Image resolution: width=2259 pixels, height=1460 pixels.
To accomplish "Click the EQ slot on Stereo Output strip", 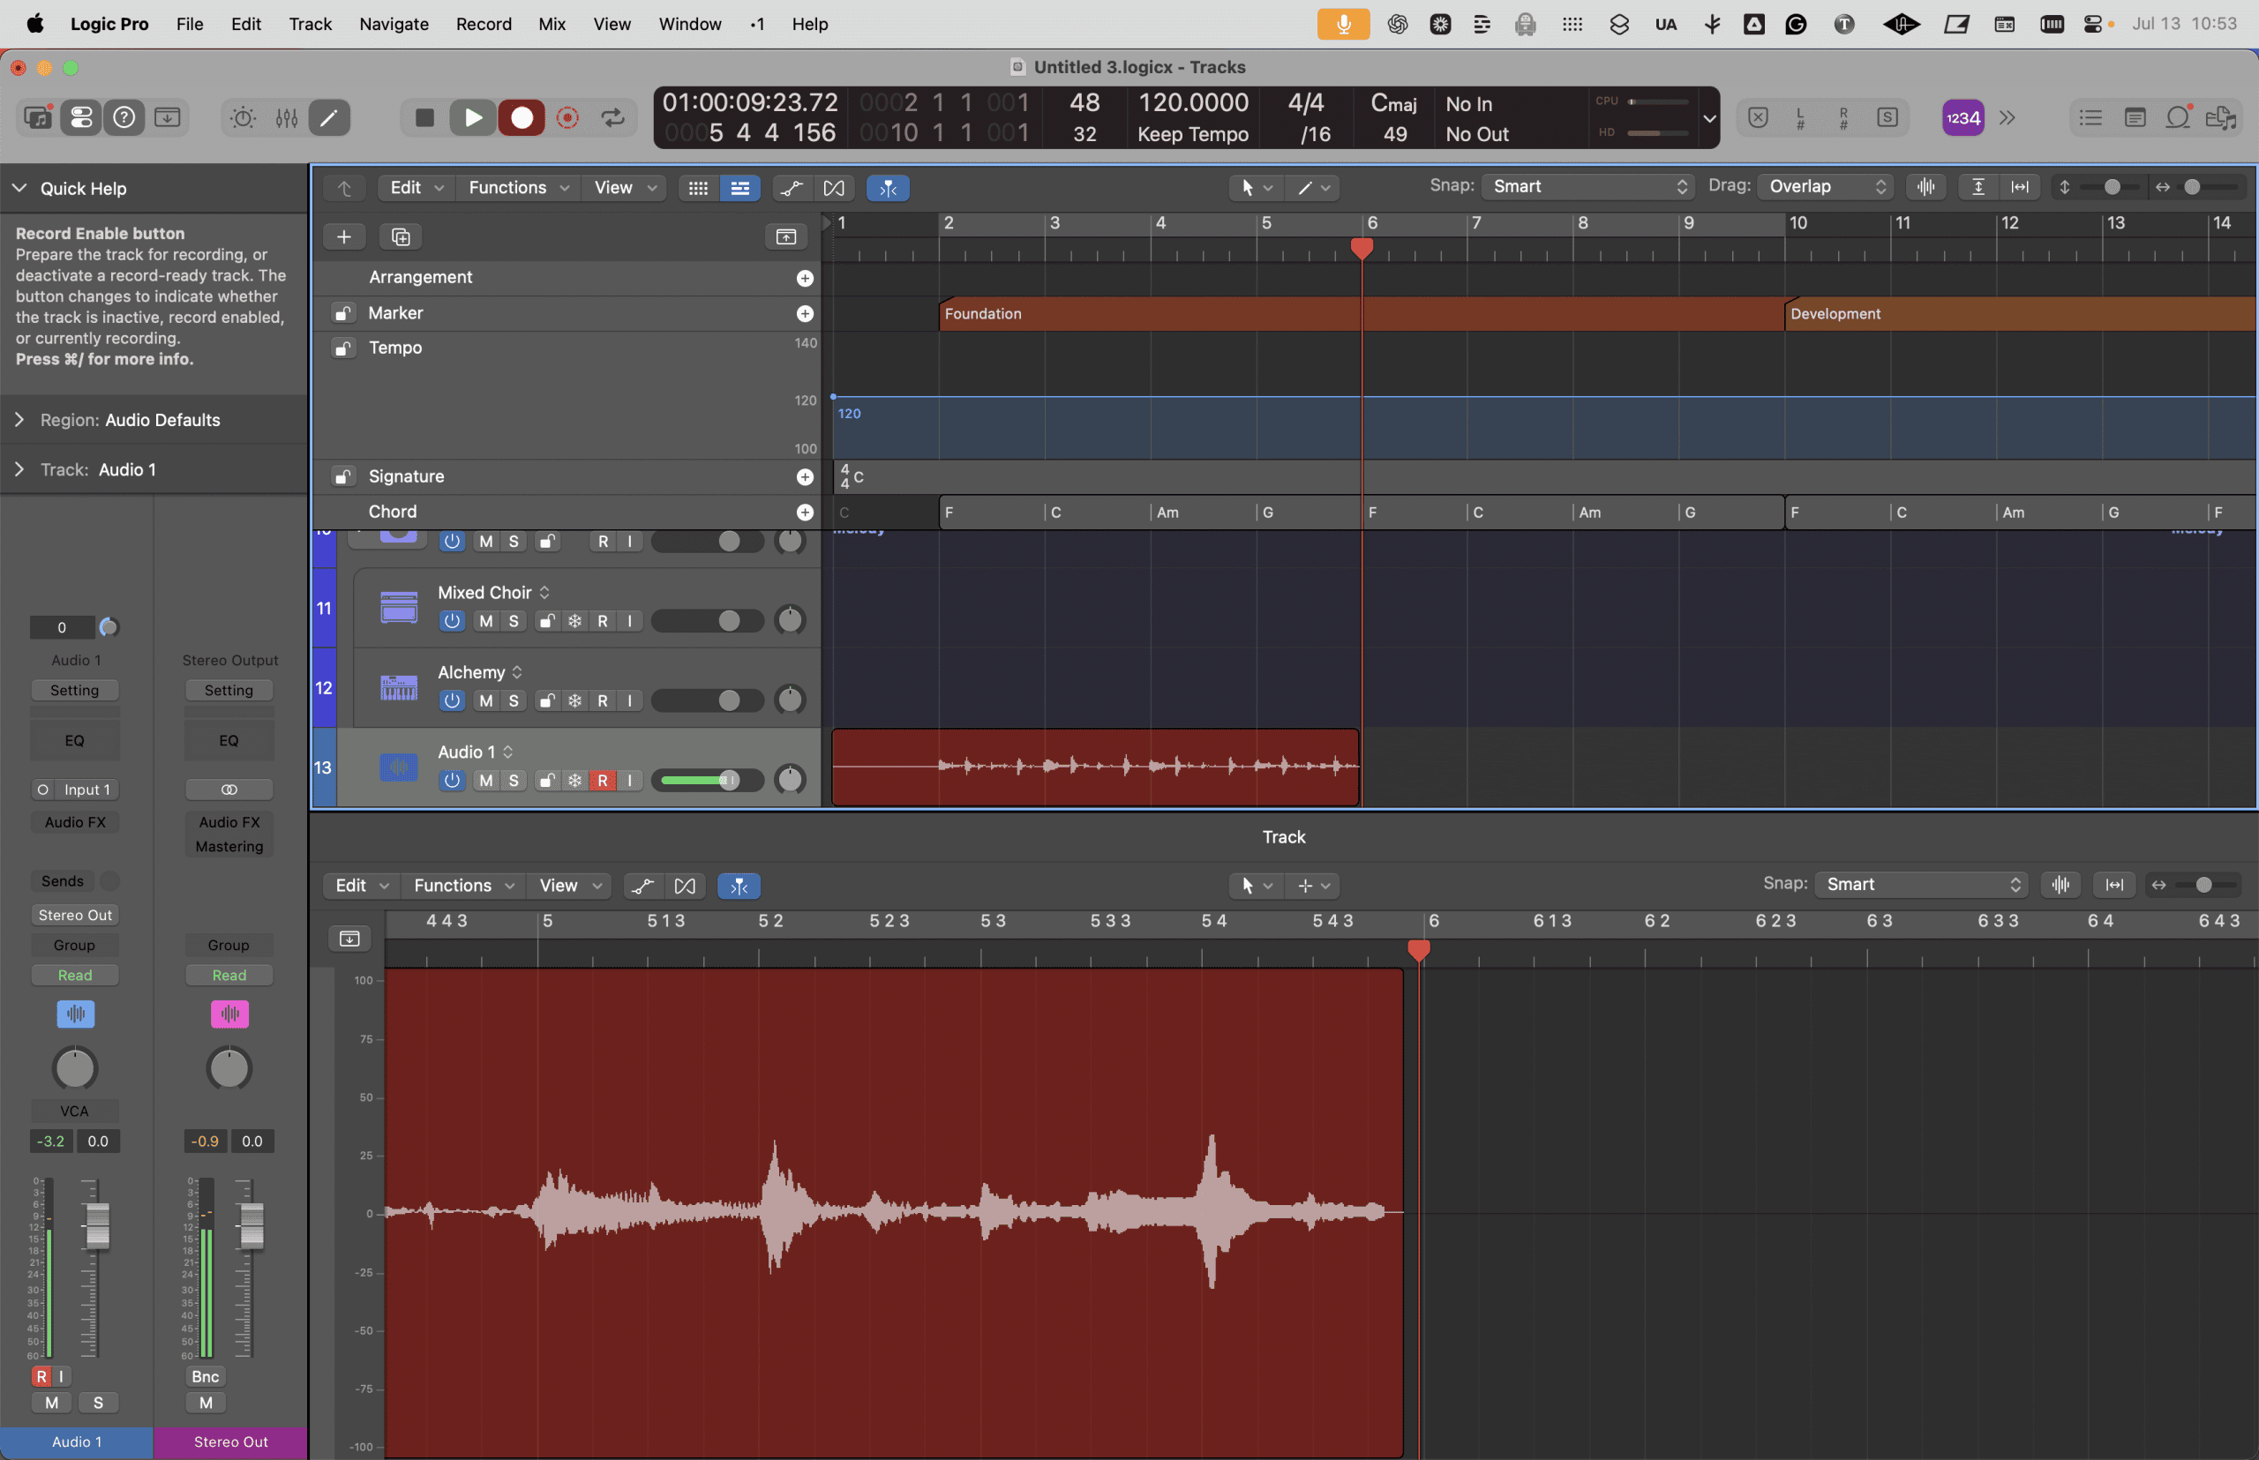I will pos(229,740).
